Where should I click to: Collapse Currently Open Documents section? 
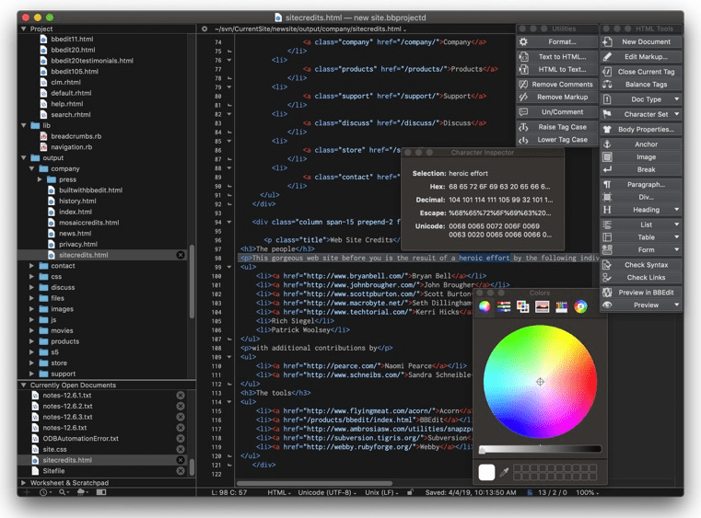tap(23, 385)
